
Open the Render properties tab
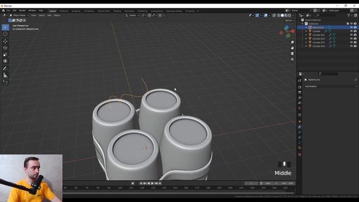[x=300, y=87]
